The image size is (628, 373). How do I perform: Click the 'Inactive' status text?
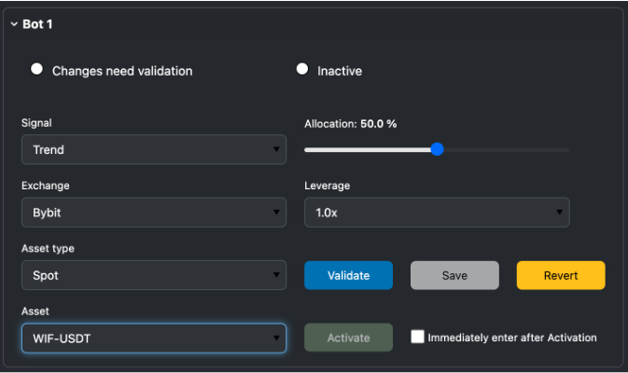click(x=340, y=71)
